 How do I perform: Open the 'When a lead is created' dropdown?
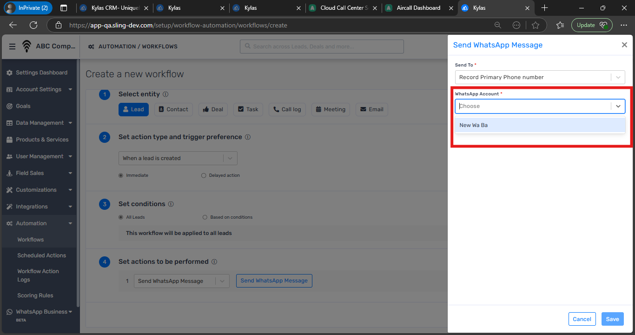click(178, 158)
